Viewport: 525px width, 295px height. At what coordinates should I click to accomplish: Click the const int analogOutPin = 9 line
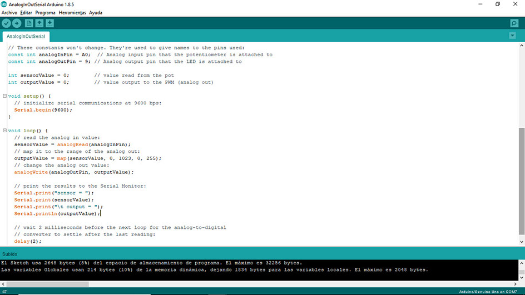click(x=125, y=62)
